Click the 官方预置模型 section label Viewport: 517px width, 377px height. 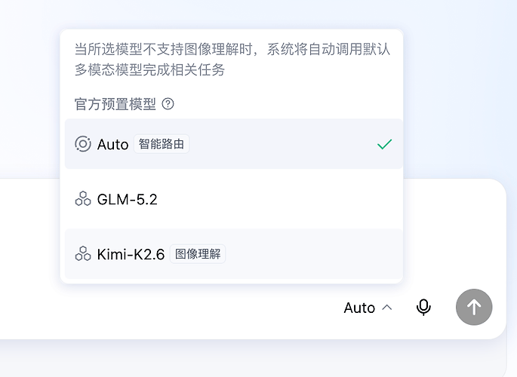[115, 104]
